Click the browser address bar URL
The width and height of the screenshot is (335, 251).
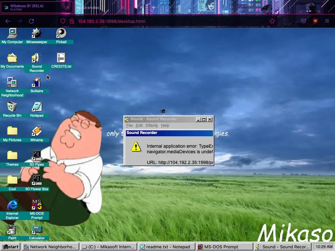pyautogui.click(x=112, y=21)
